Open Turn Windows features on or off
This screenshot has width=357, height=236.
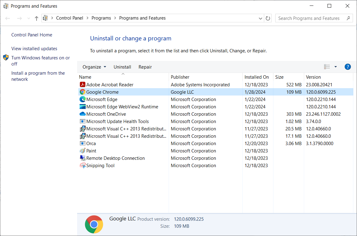(x=41, y=61)
